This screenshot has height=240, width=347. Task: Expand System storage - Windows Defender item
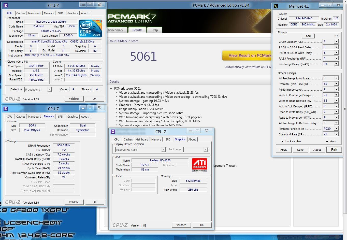(116, 125)
